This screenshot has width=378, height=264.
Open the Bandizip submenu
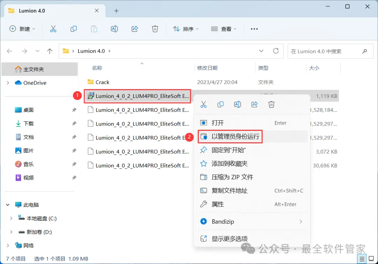point(252,221)
